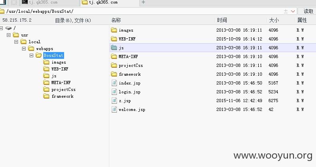Click the 2015-10-09 16:14:12 timestamp of WEB-INF
This screenshot has width=316, height=167.
(x=239, y=39)
